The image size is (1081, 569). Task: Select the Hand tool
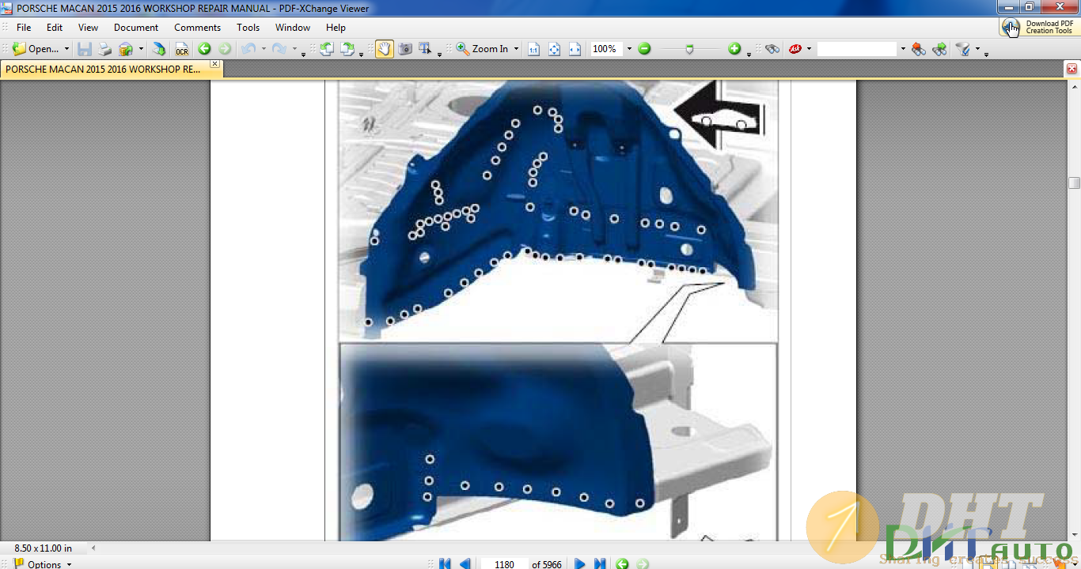click(x=385, y=49)
